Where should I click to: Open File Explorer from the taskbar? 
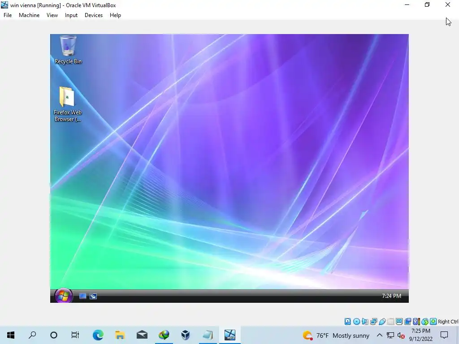click(x=120, y=335)
